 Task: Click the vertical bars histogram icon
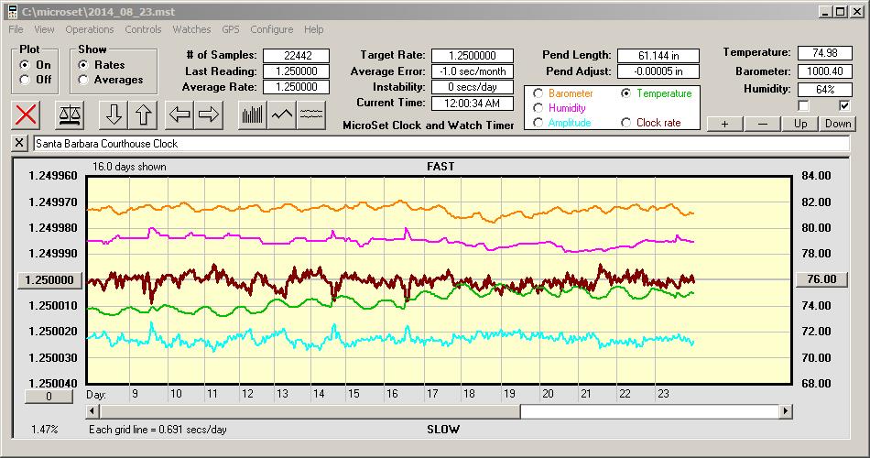[253, 114]
